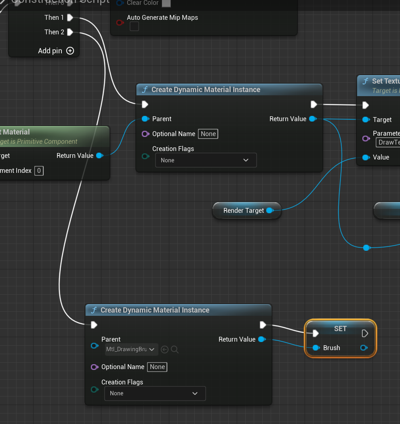Screen dimensions: 400x424
Task: Click the Add pin label
Action: [x=50, y=51]
